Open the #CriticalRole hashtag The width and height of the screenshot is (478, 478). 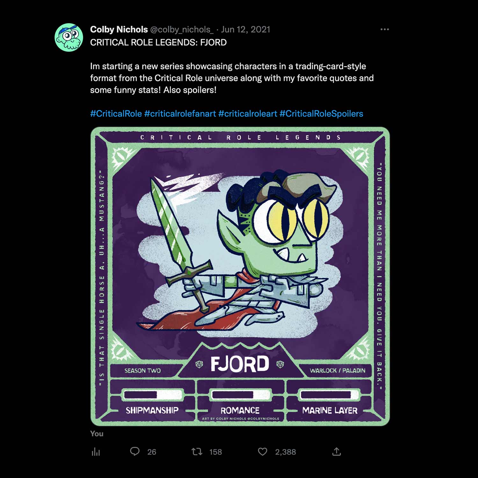coord(116,114)
